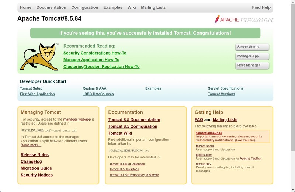Click the Read more... link
This screenshot has width=295, height=192.
(31, 145)
